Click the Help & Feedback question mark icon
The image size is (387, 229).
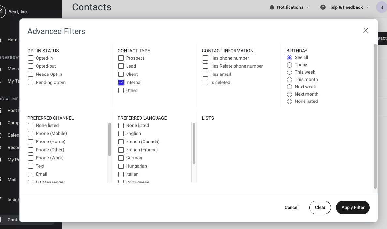click(x=323, y=7)
